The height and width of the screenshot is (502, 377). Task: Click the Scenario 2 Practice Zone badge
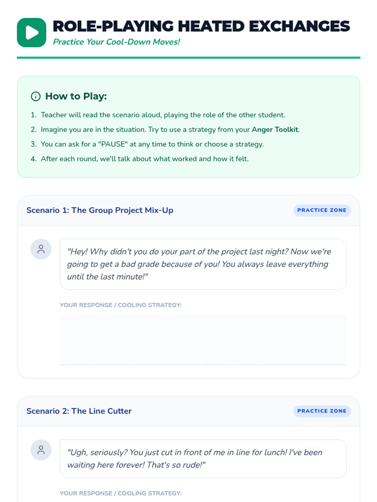(x=322, y=411)
